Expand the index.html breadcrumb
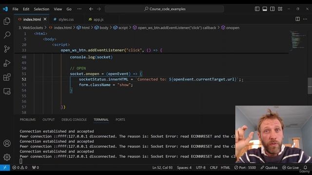 coord(60,28)
